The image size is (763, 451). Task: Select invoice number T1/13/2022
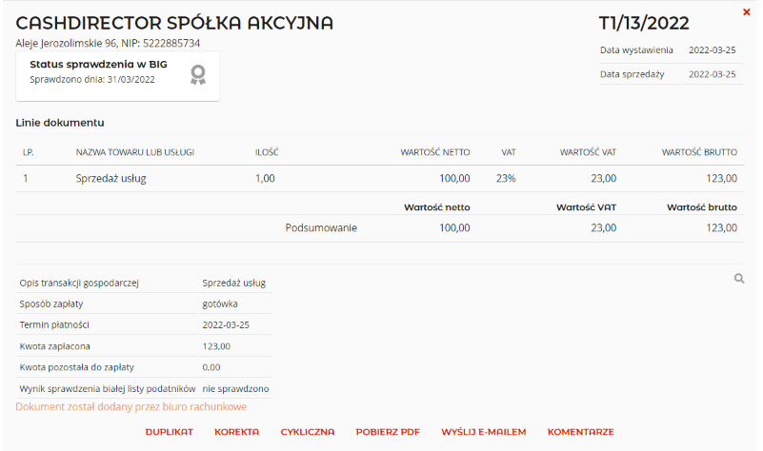tap(643, 23)
